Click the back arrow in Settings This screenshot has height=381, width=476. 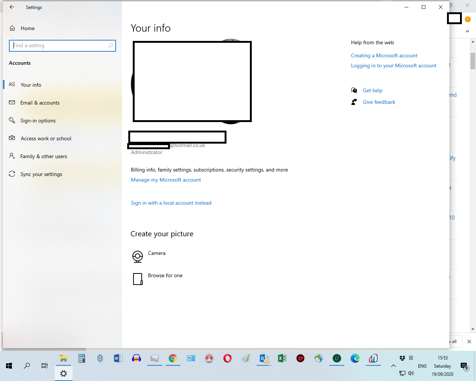click(12, 7)
